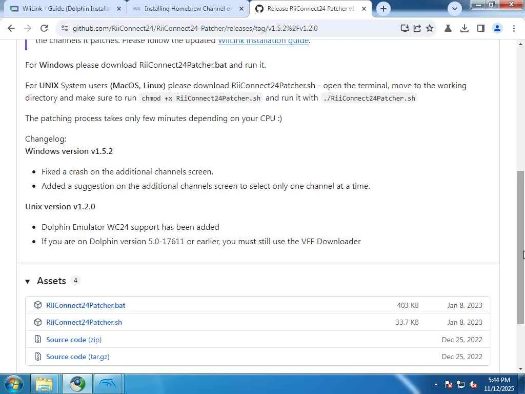Click the package icon beside RiiConnect24Patcher.sh

pos(38,322)
